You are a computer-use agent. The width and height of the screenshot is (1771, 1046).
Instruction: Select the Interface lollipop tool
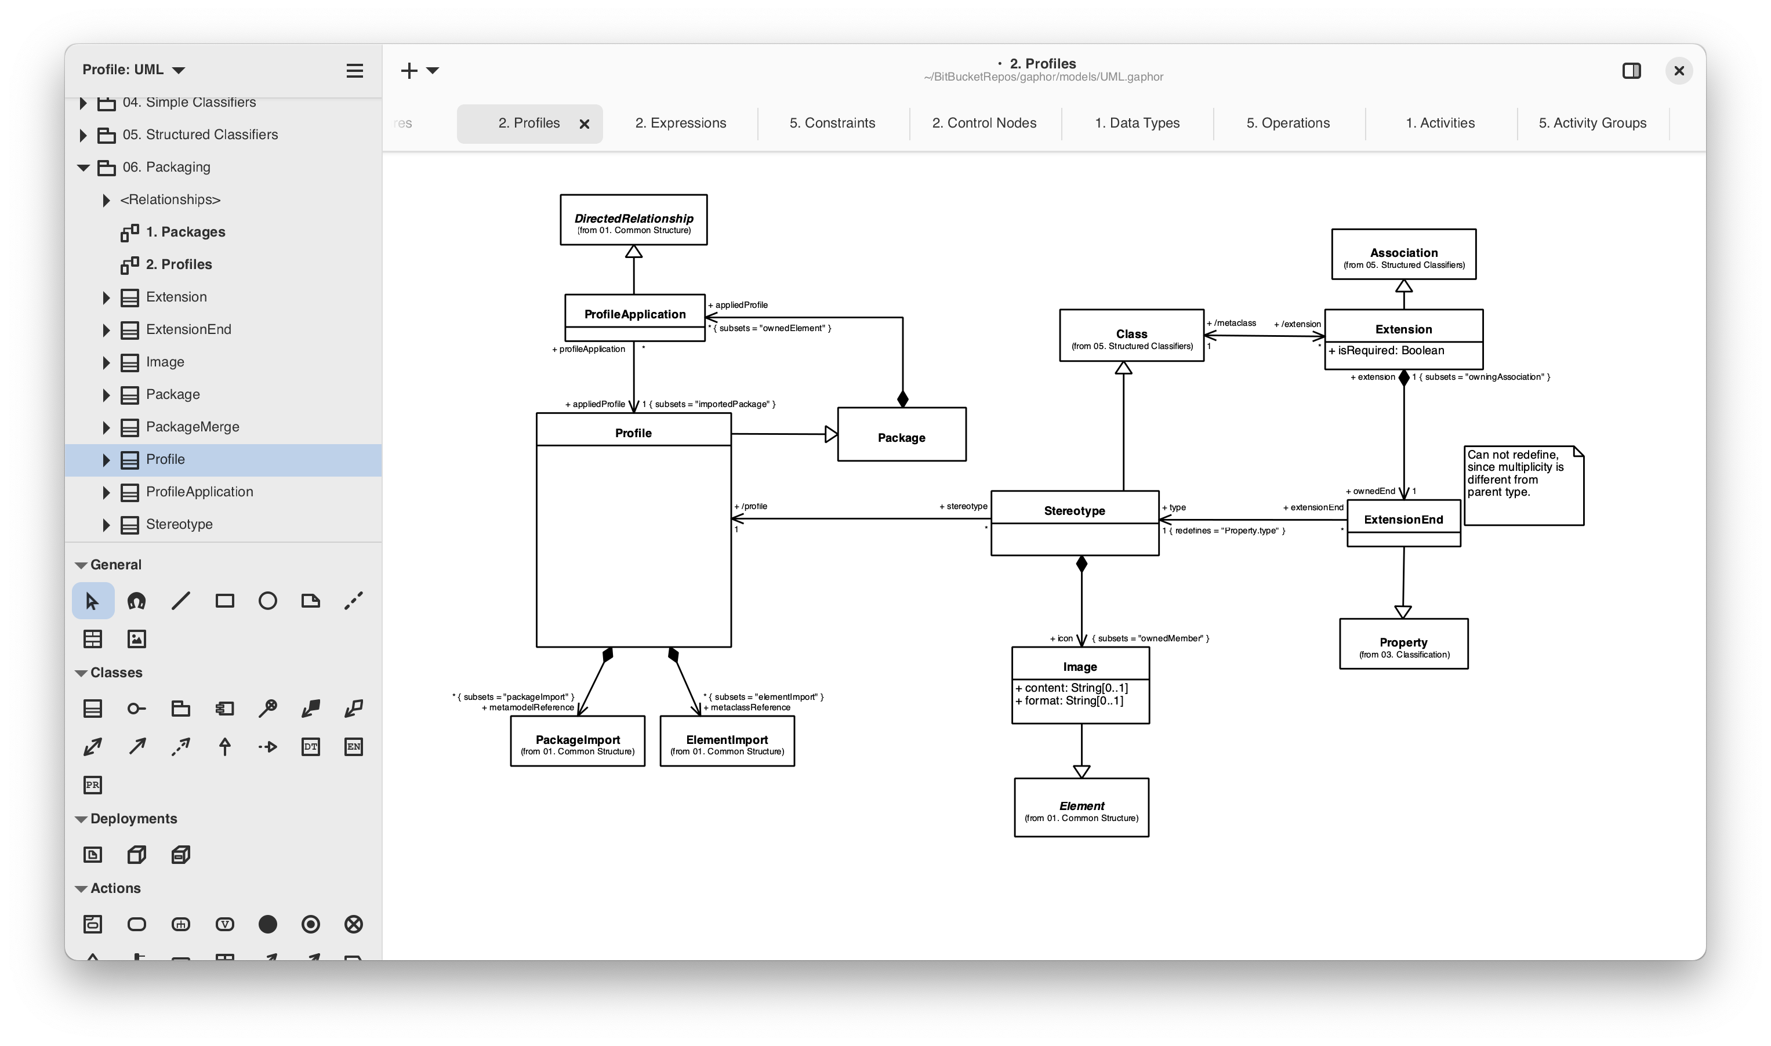(x=136, y=709)
